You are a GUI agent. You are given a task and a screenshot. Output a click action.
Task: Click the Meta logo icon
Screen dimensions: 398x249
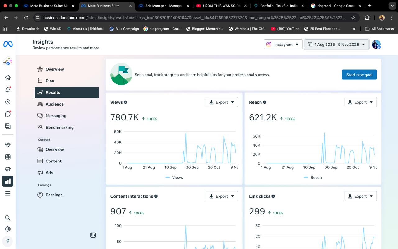coord(8,45)
